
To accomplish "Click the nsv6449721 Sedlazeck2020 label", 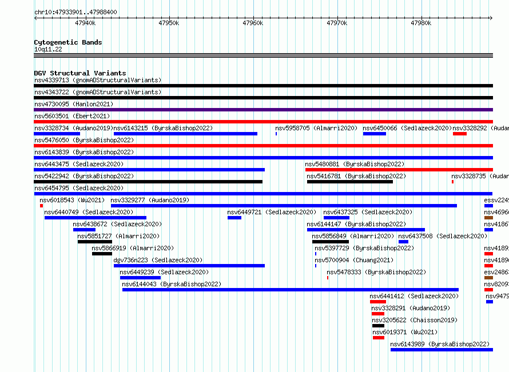I will (x=272, y=212).
